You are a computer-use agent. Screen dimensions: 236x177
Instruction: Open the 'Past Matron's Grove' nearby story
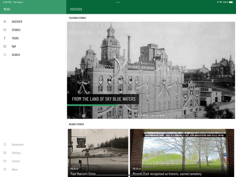[x=98, y=153]
